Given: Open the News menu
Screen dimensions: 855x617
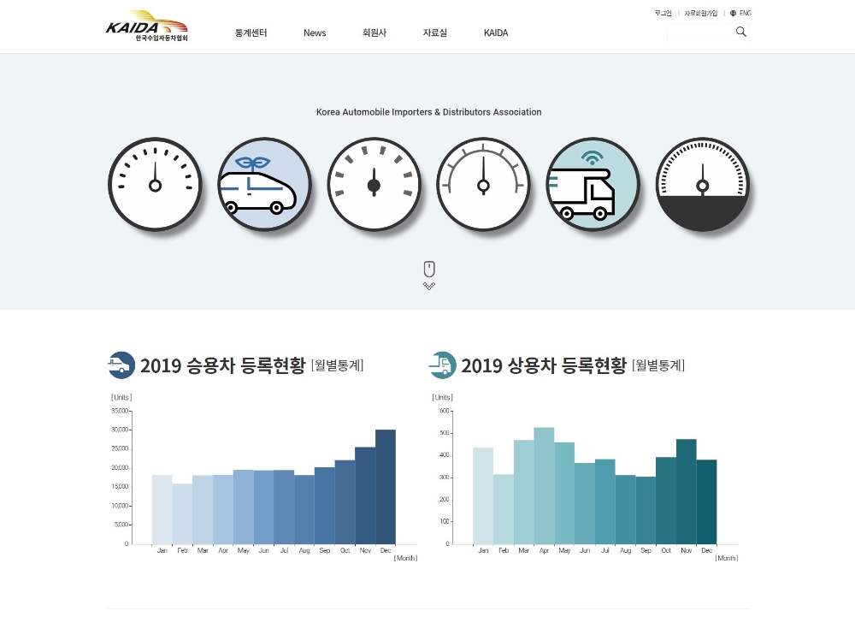Looking at the screenshot, I should tap(315, 33).
